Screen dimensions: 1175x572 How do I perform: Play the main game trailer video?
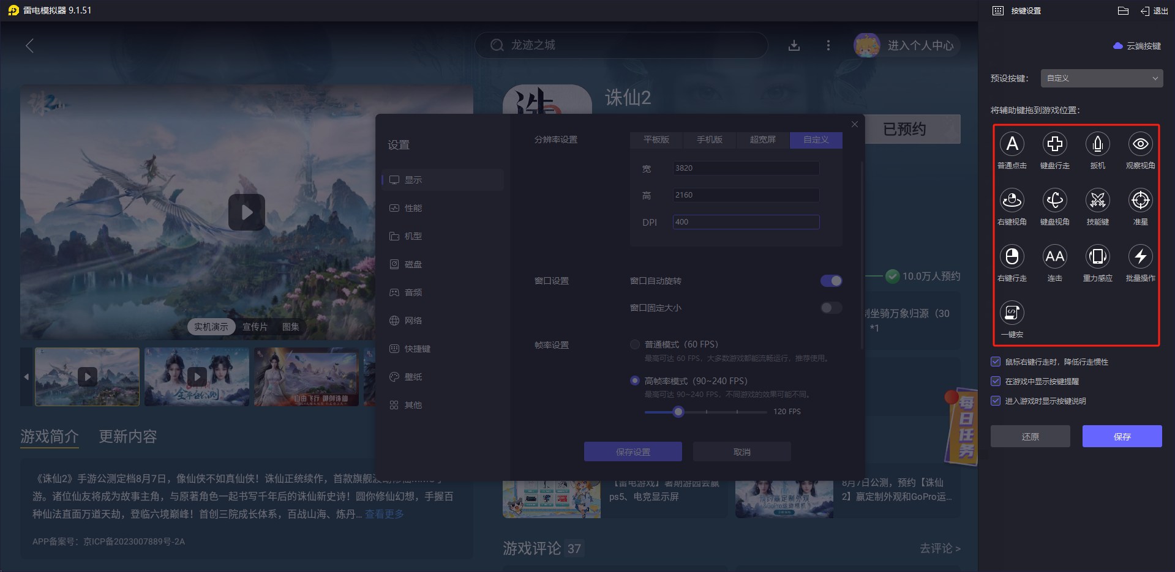click(247, 212)
